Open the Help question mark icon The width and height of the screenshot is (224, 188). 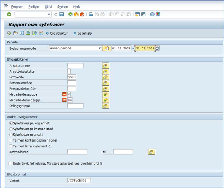pyautogui.click(x=152, y=14)
